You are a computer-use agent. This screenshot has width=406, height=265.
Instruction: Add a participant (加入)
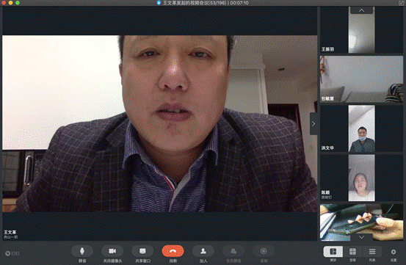tap(203, 251)
